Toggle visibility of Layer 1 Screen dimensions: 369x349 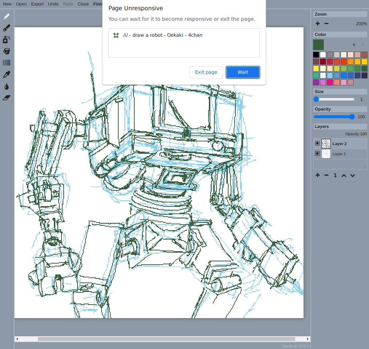click(x=317, y=153)
